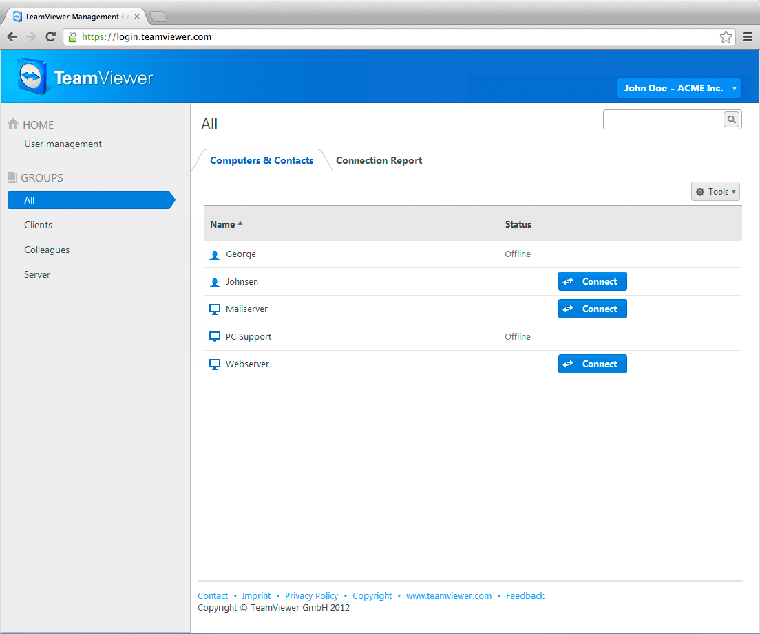Viewport: 760px width, 634px height.
Task: Select the Colleagues group
Action: pos(47,250)
